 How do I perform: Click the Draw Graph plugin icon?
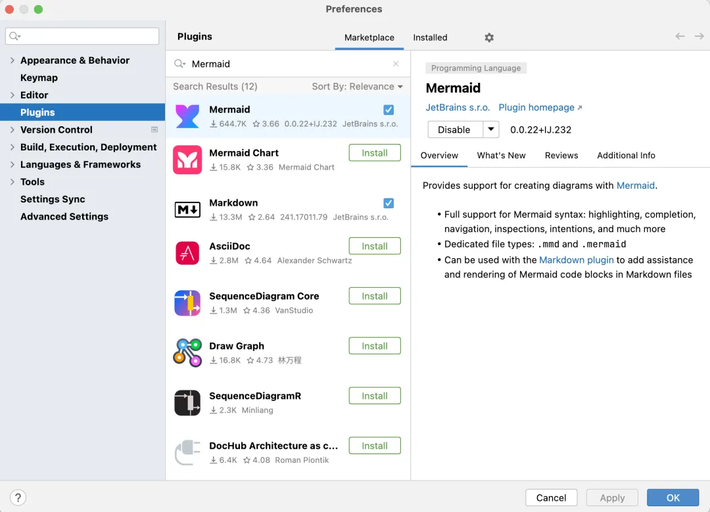click(x=187, y=353)
